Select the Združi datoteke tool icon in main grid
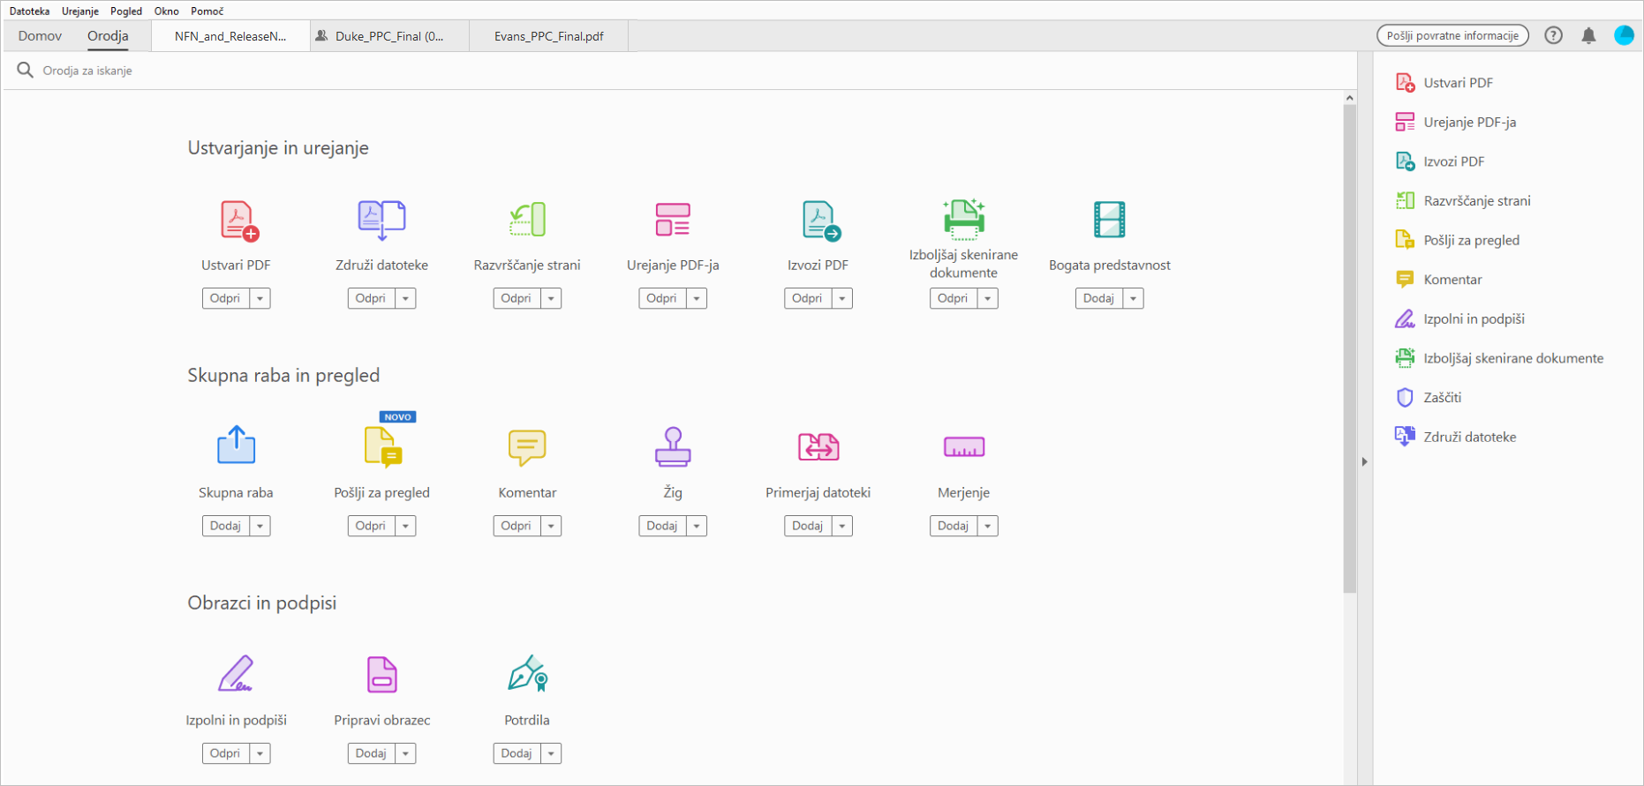 pyautogui.click(x=381, y=221)
